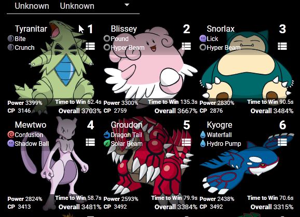The height and width of the screenshot is (217, 300).
Task: Click the second Unknown selector text
Action: click(x=77, y=6)
